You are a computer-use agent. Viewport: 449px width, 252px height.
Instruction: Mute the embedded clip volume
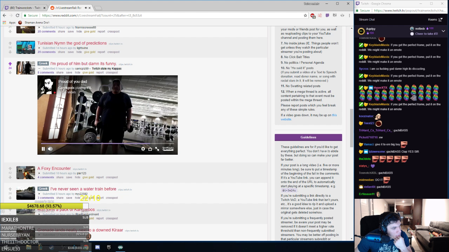tap(50, 149)
